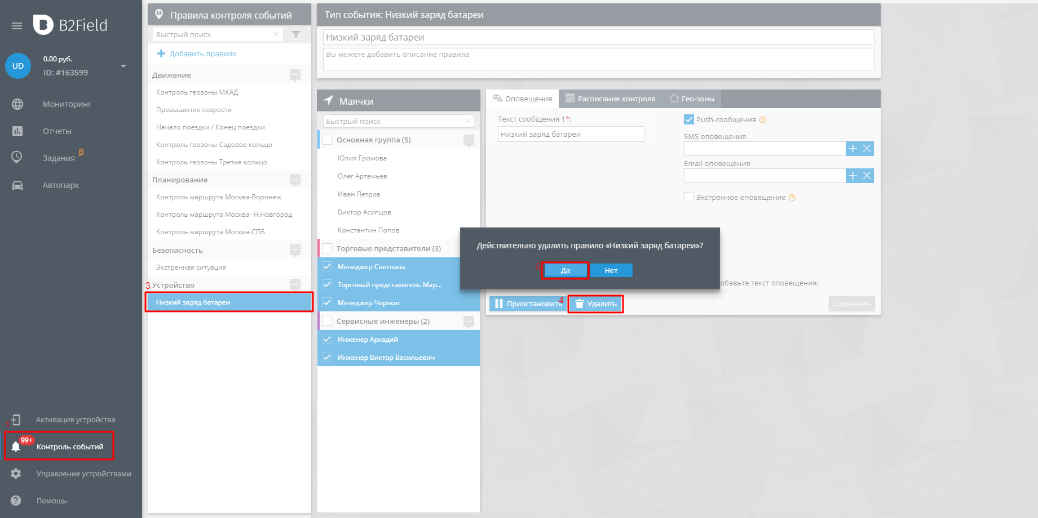Collapse the Устройство rules group

pos(295,285)
